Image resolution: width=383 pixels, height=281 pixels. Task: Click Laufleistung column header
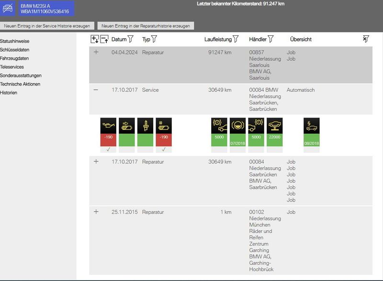[218, 39]
